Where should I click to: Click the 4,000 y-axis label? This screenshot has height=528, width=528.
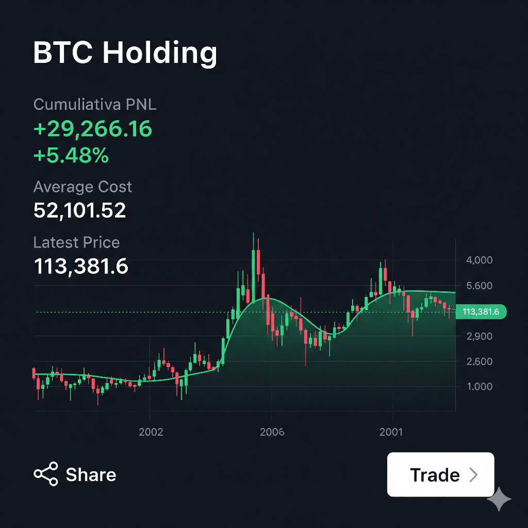point(479,260)
